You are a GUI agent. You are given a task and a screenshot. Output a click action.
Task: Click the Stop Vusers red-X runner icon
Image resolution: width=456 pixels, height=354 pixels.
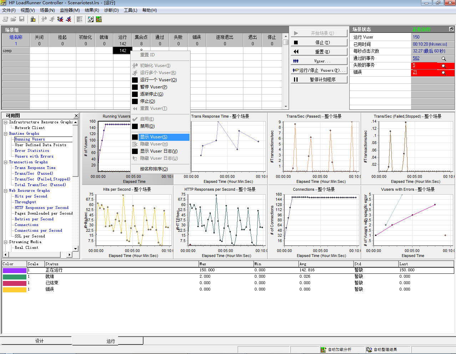click(69, 19)
